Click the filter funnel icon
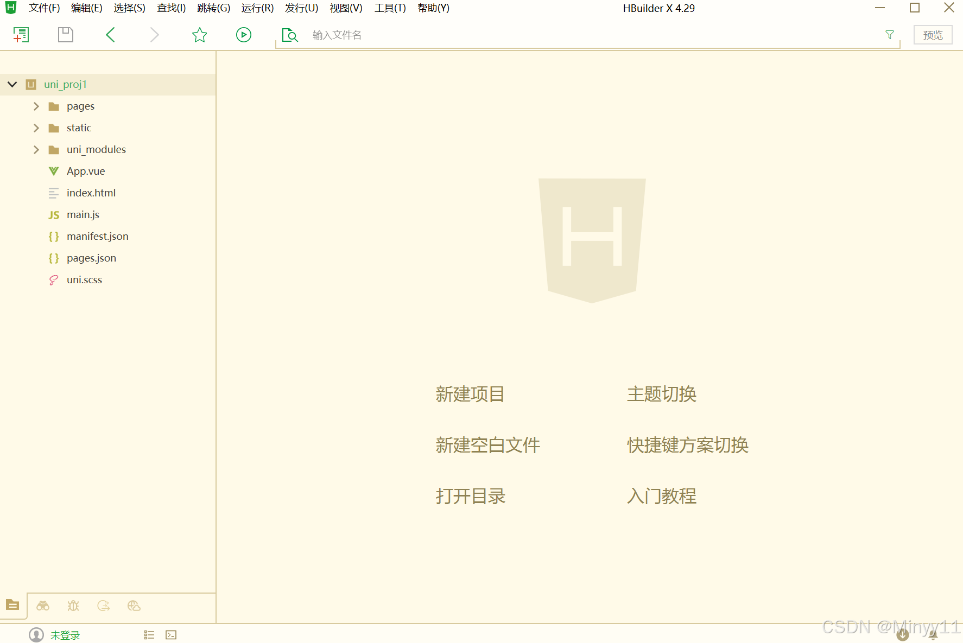This screenshot has height=643, width=963. click(x=890, y=35)
